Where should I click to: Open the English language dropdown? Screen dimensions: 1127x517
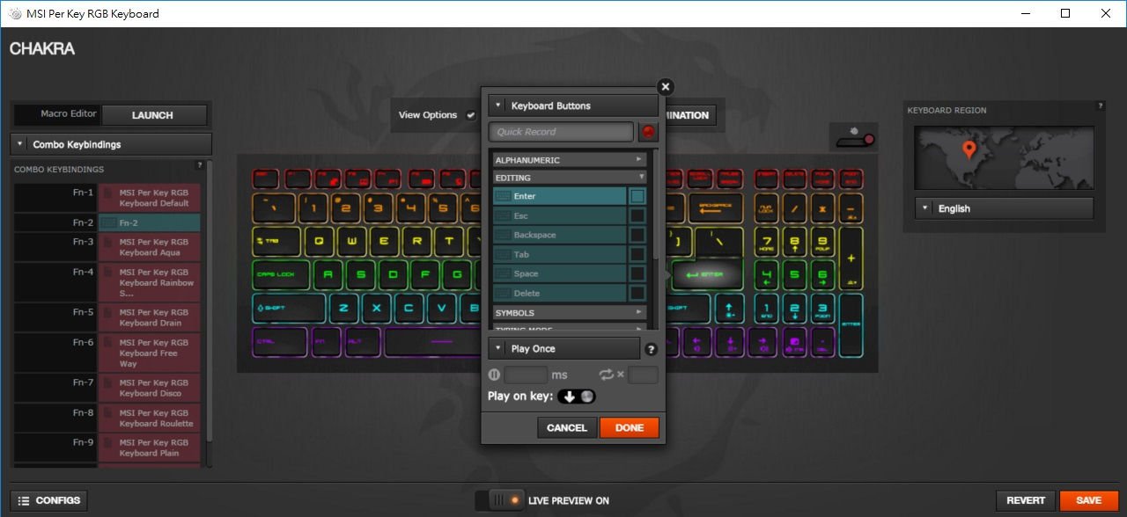1004,208
